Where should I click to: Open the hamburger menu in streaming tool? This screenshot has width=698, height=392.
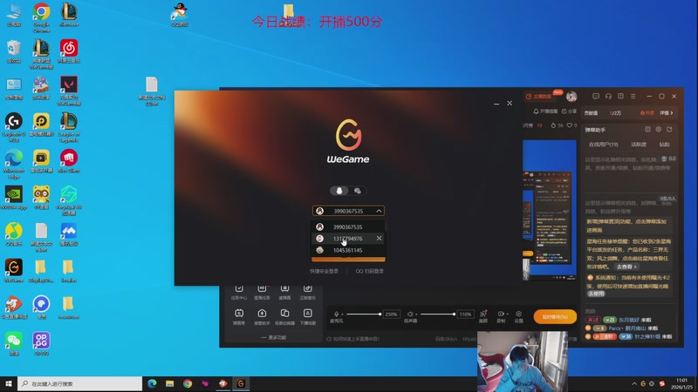(633, 96)
